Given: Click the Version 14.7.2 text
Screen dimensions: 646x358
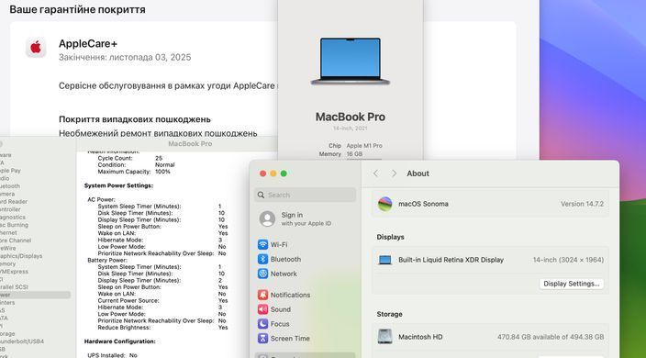Looking at the screenshot, I should coord(582,204).
